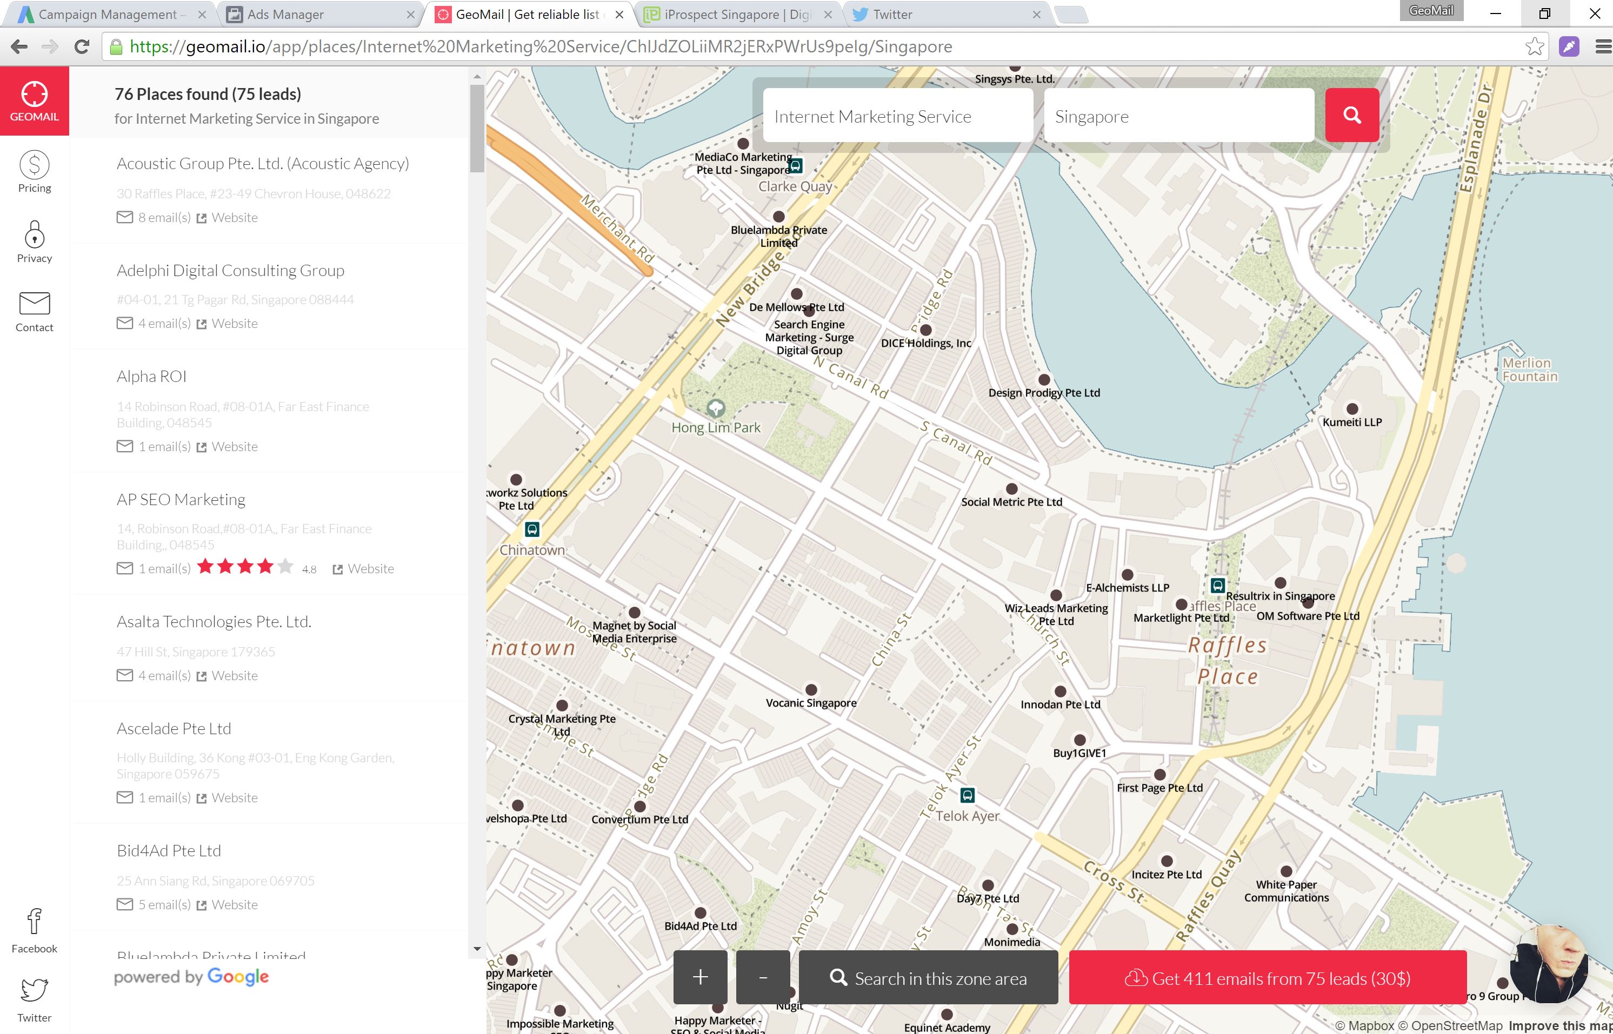Click the 76 Places found heading

tap(208, 94)
